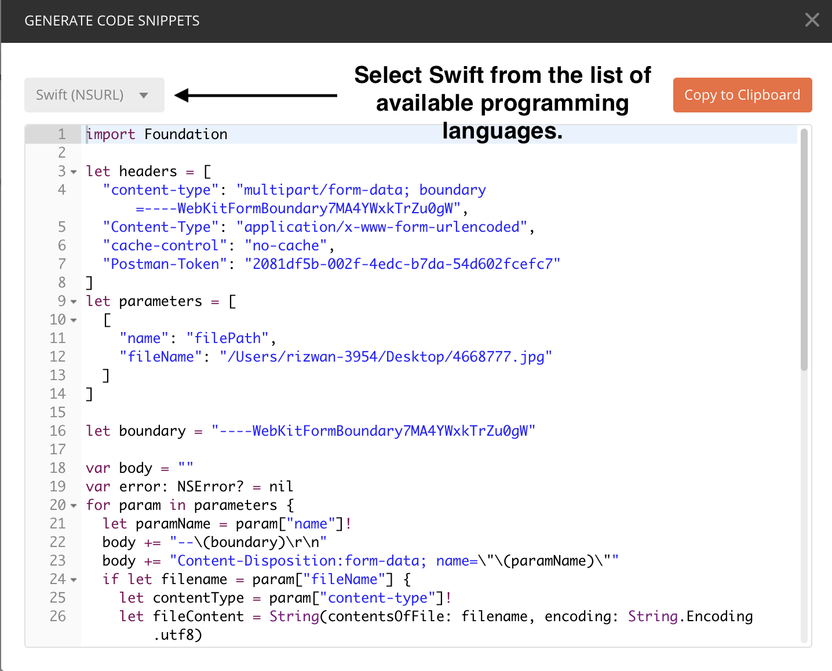The width and height of the screenshot is (832, 671).
Task: Click the 'import Foundation' line
Action: click(x=156, y=134)
